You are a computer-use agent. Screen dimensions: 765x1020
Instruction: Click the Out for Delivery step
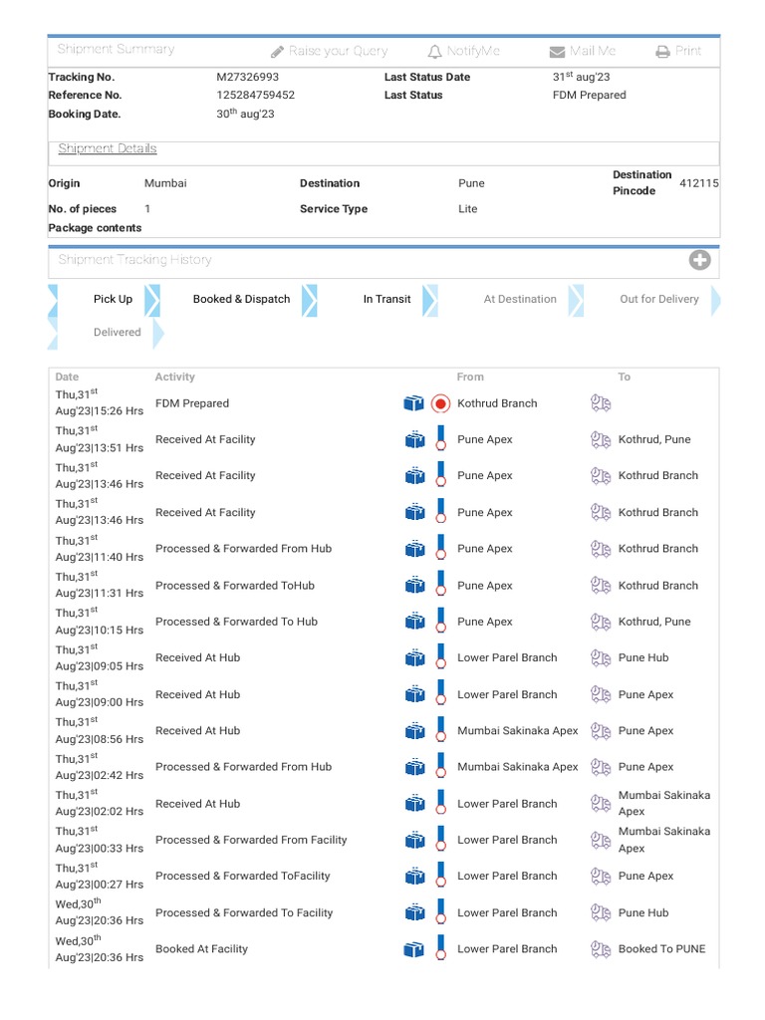coord(658,300)
